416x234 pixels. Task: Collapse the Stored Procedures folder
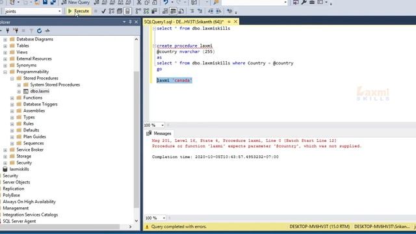[x=12, y=79]
